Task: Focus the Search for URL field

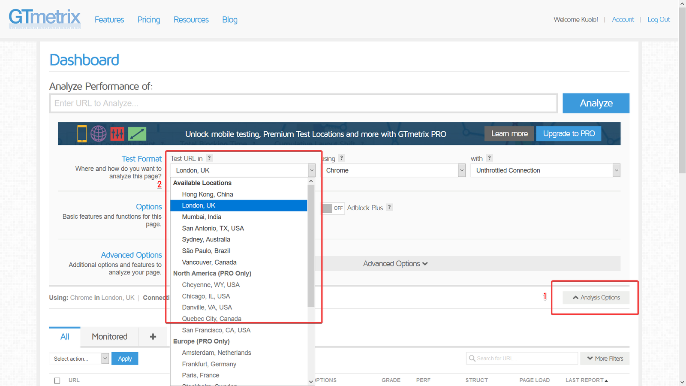Action: 522,359
